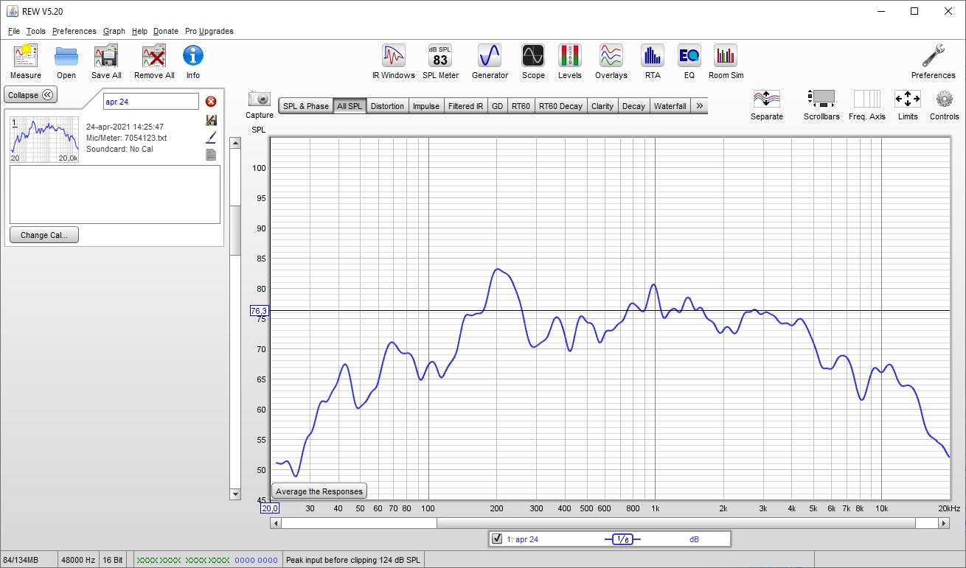This screenshot has height=568, width=966.
Task: Collapse the measurements panel
Action: coord(31,95)
